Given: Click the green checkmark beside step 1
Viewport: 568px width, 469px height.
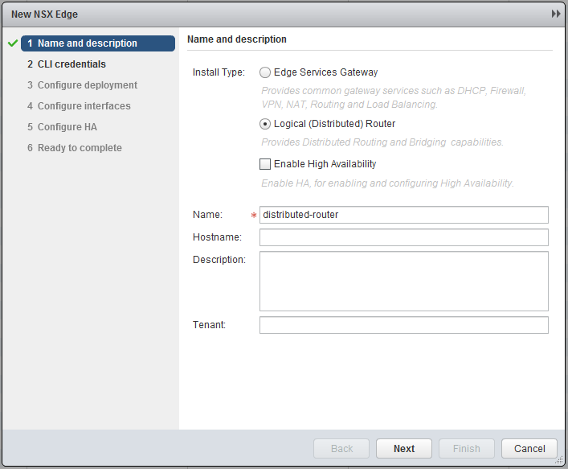Looking at the screenshot, I should [x=12, y=43].
